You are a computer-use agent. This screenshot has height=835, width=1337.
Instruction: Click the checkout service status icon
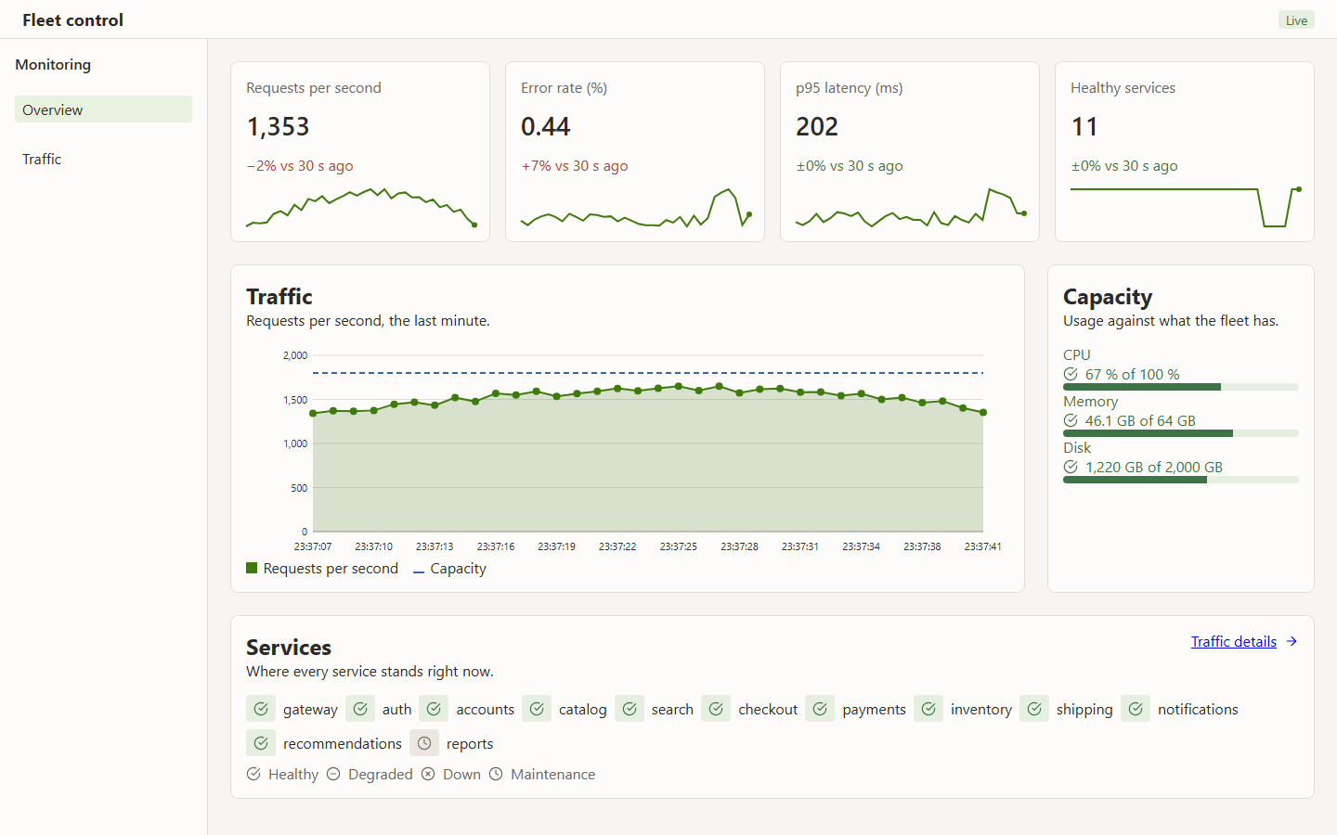coord(716,709)
